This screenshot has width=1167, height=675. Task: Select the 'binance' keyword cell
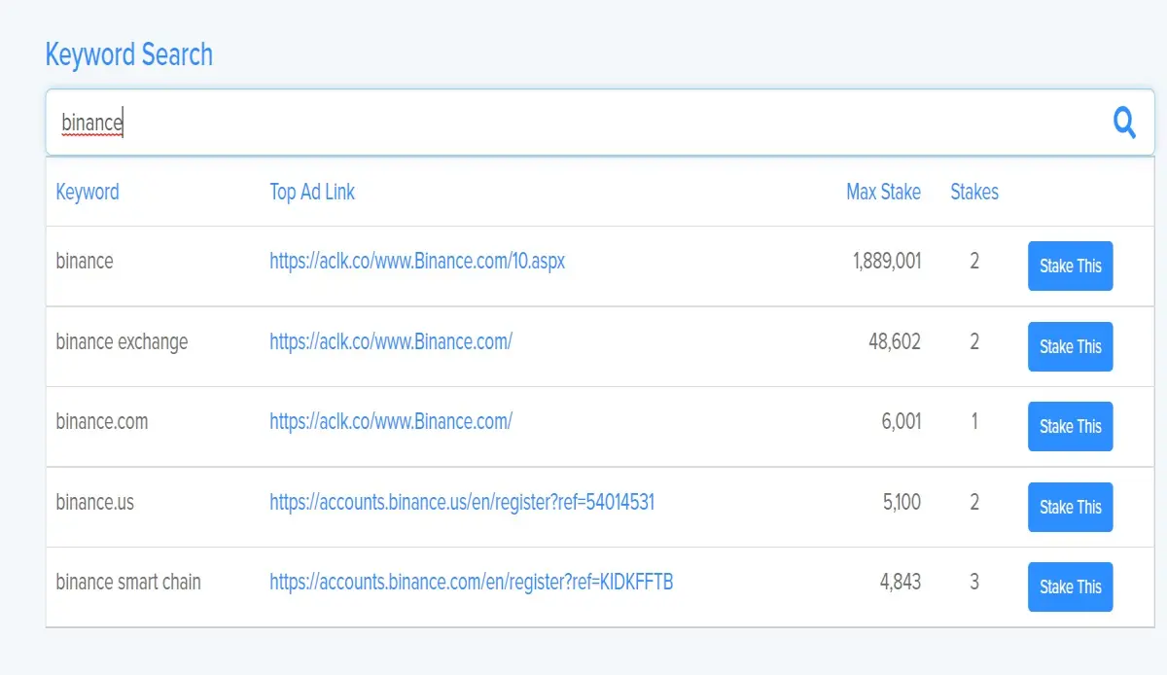(85, 261)
